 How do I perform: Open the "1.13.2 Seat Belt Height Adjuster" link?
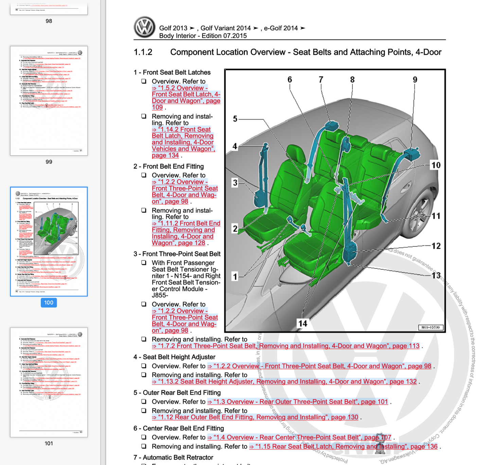(x=284, y=382)
